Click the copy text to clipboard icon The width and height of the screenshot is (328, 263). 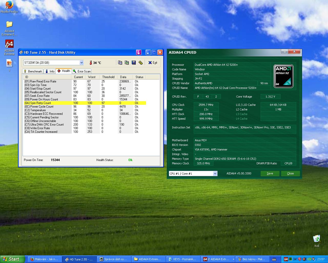120,62
